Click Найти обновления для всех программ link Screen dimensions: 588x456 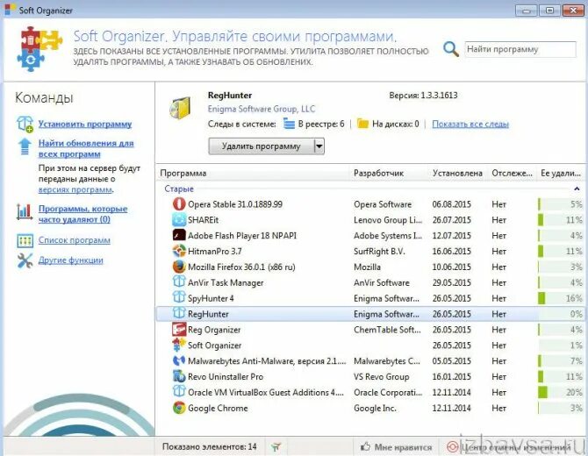86,149
